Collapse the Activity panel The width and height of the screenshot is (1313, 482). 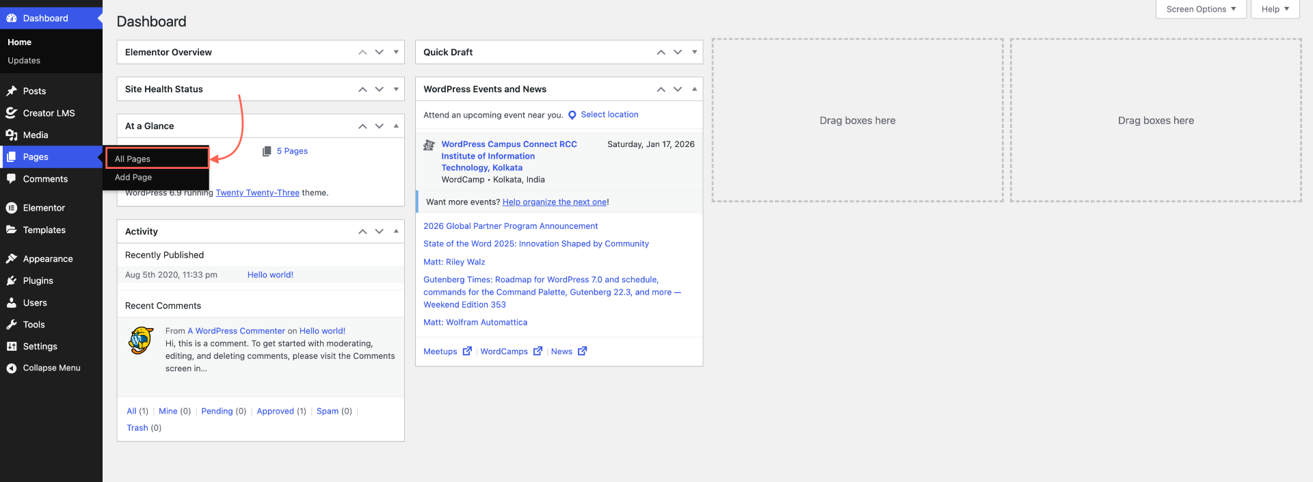[x=396, y=231]
